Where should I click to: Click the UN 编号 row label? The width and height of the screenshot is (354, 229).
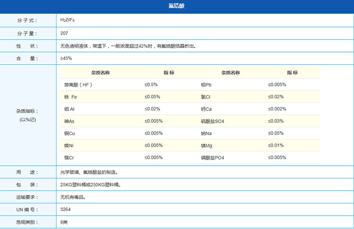[x=27, y=210]
